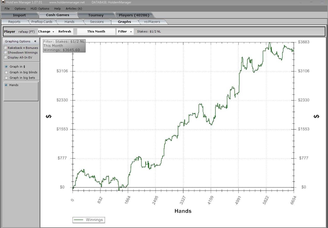
Task: Go to the Sessions sub-tab
Action: click(x=97, y=22)
